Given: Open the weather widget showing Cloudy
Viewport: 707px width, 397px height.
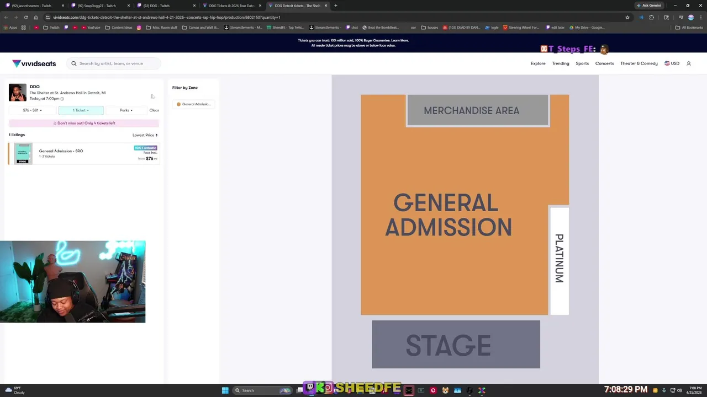Looking at the screenshot, I should [15, 390].
